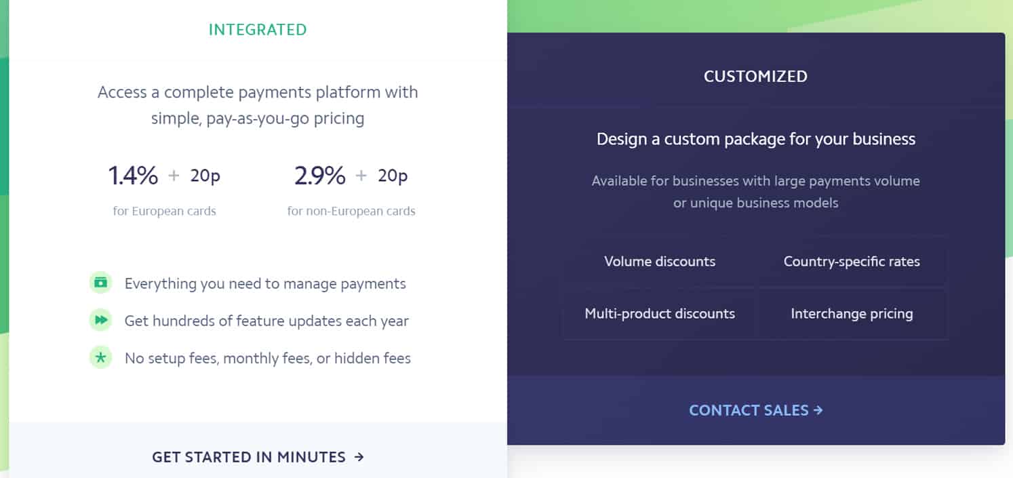Image resolution: width=1013 pixels, height=478 pixels.
Task: Click the Country-specific rates box
Action: pyautogui.click(x=852, y=261)
